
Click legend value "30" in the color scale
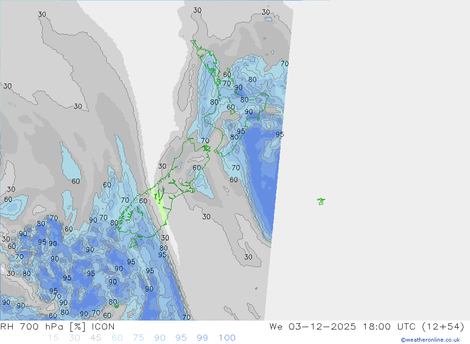pyautogui.click(x=74, y=338)
